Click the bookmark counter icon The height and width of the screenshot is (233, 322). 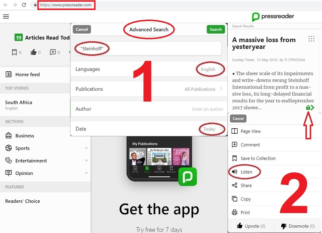click(14, 52)
